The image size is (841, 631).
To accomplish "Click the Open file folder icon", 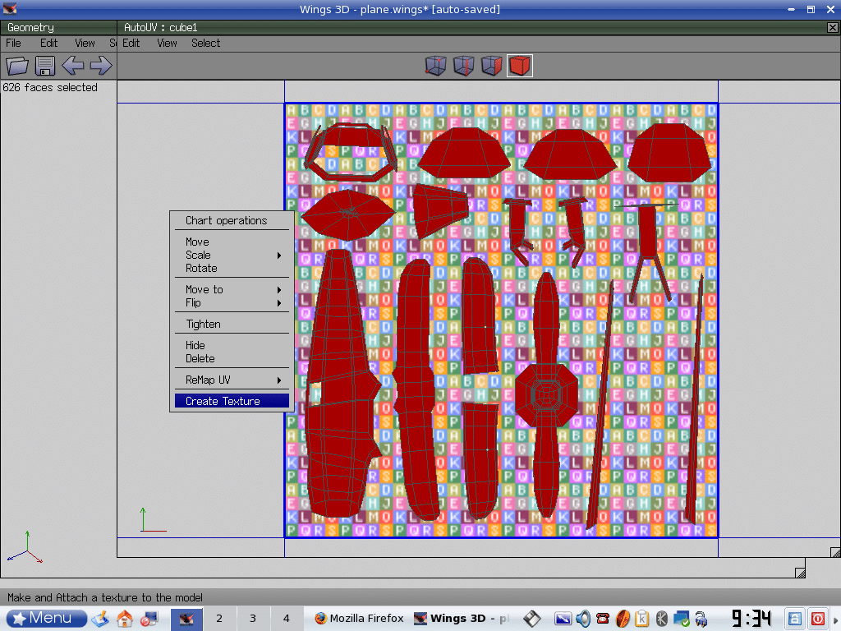I will (17, 66).
